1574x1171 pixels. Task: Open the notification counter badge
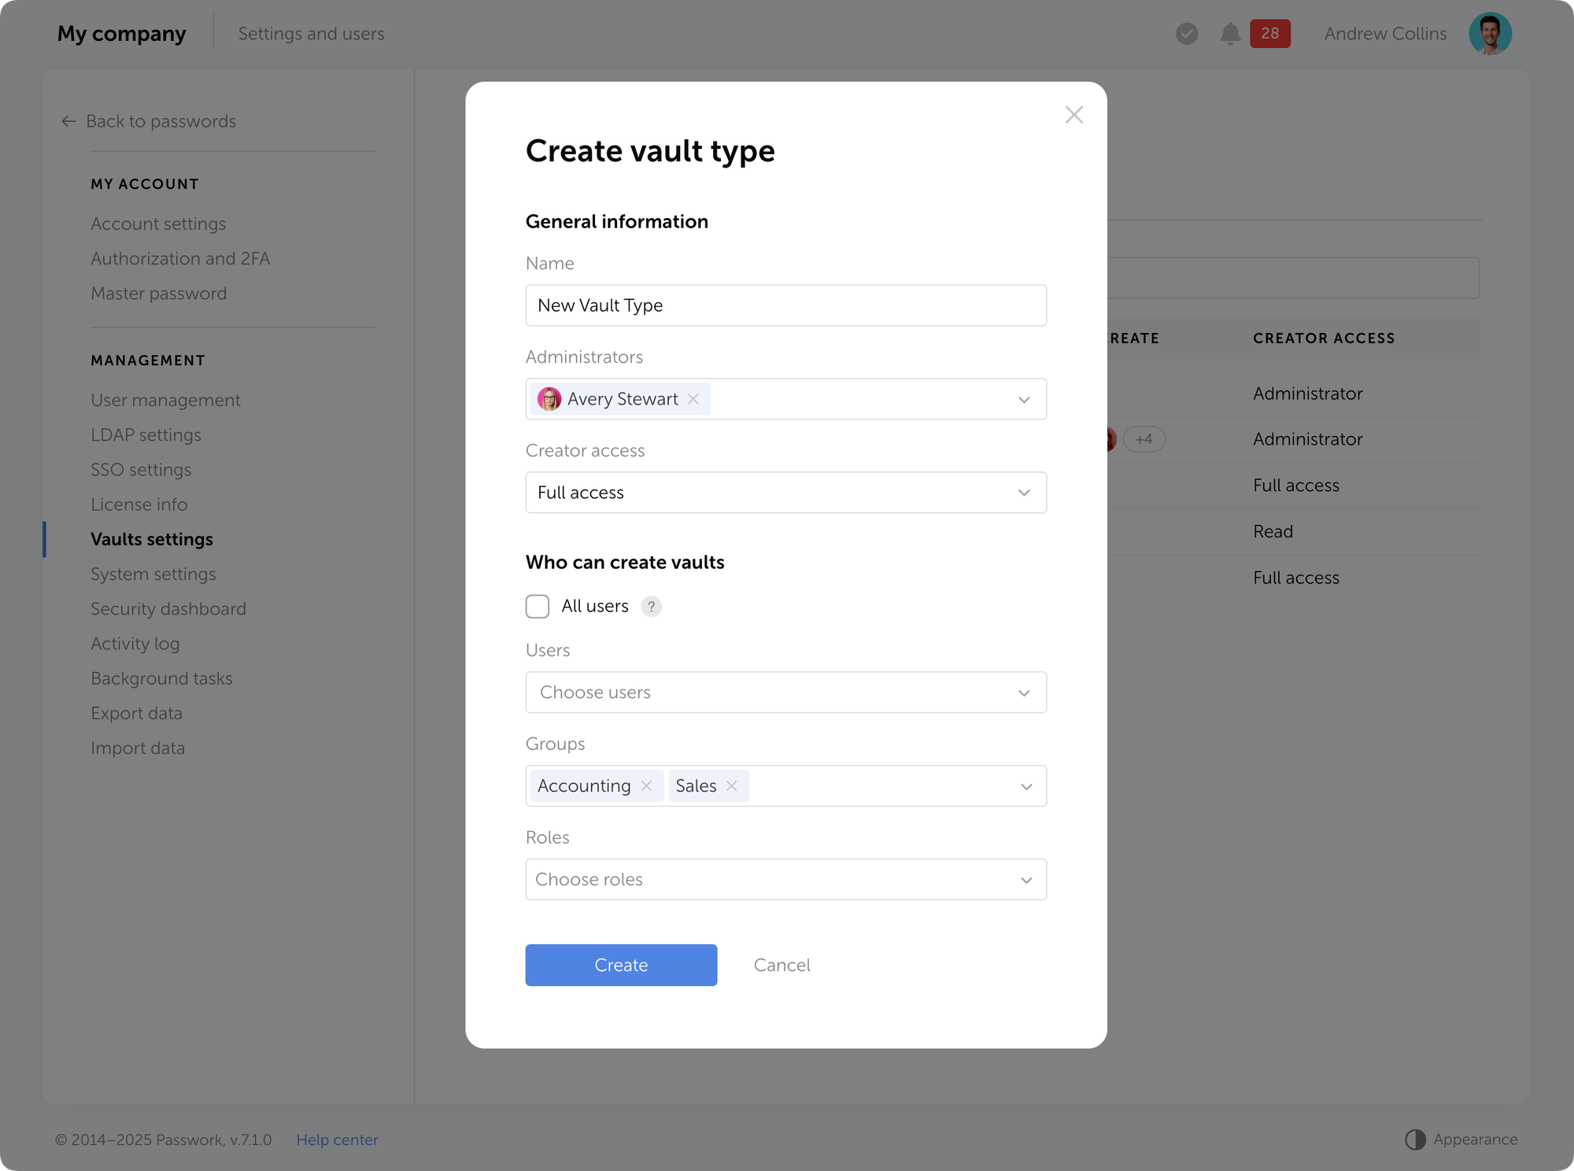[x=1270, y=33]
